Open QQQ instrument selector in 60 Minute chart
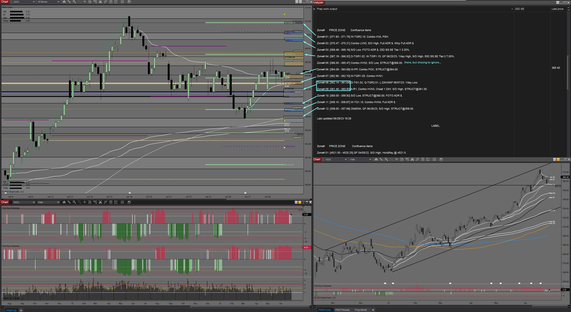 point(24,2)
